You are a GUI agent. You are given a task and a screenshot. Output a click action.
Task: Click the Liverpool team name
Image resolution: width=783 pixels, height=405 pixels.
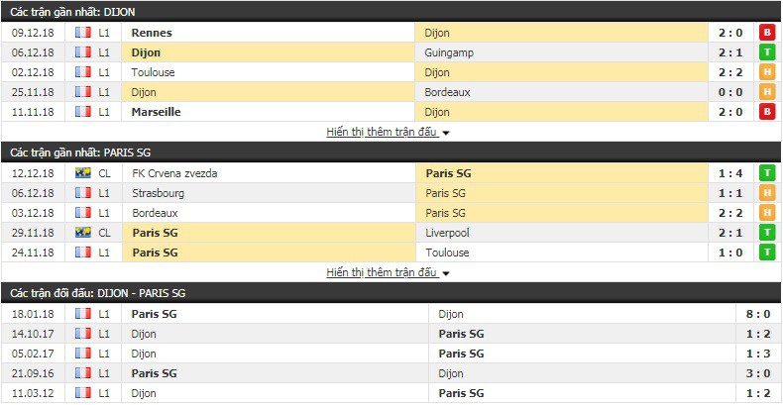pyautogui.click(x=447, y=233)
